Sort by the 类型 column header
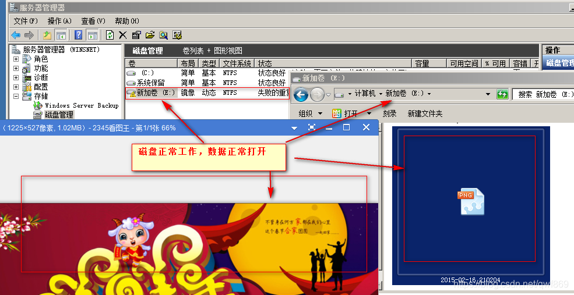Viewport: 574px width, 295px height. point(209,63)
